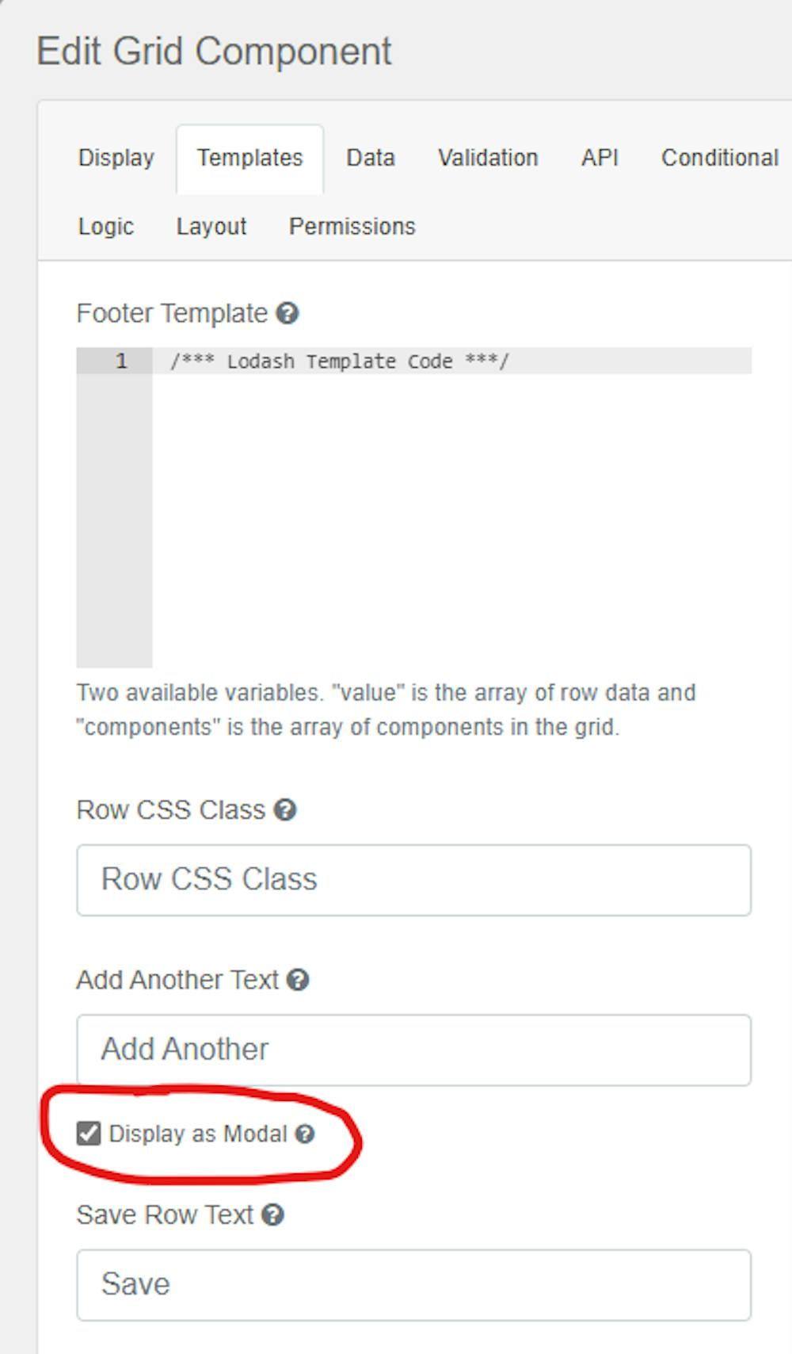Open the Data tab

click(370, 158)
